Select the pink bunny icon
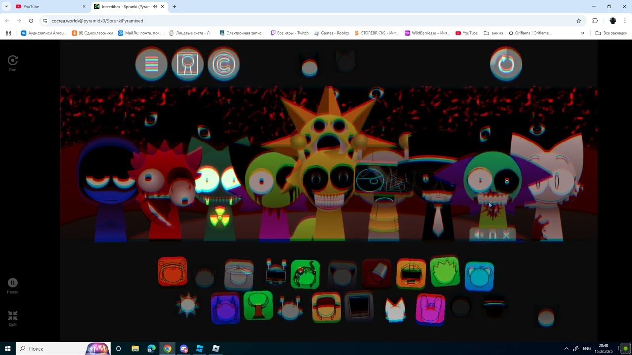632x355 pixels. [431, 310]
